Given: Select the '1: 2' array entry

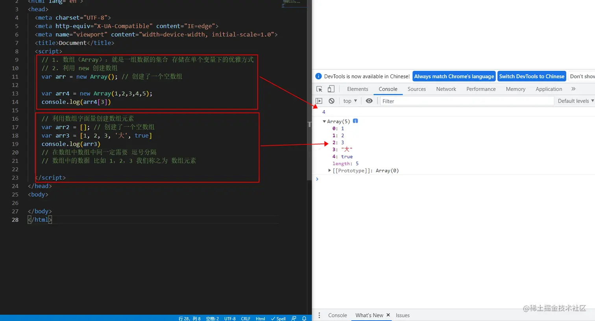Looking at the screenshot, I should 338,136.
